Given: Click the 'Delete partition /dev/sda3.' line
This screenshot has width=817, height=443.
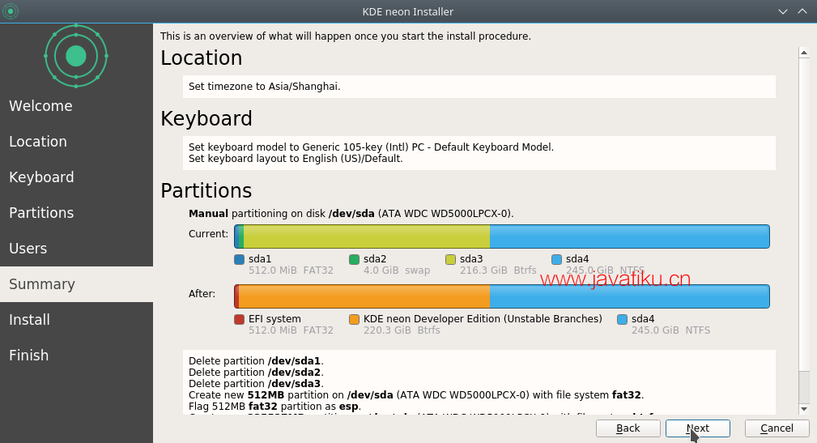Looking at the screenshot, I should (x=256, y=384).
